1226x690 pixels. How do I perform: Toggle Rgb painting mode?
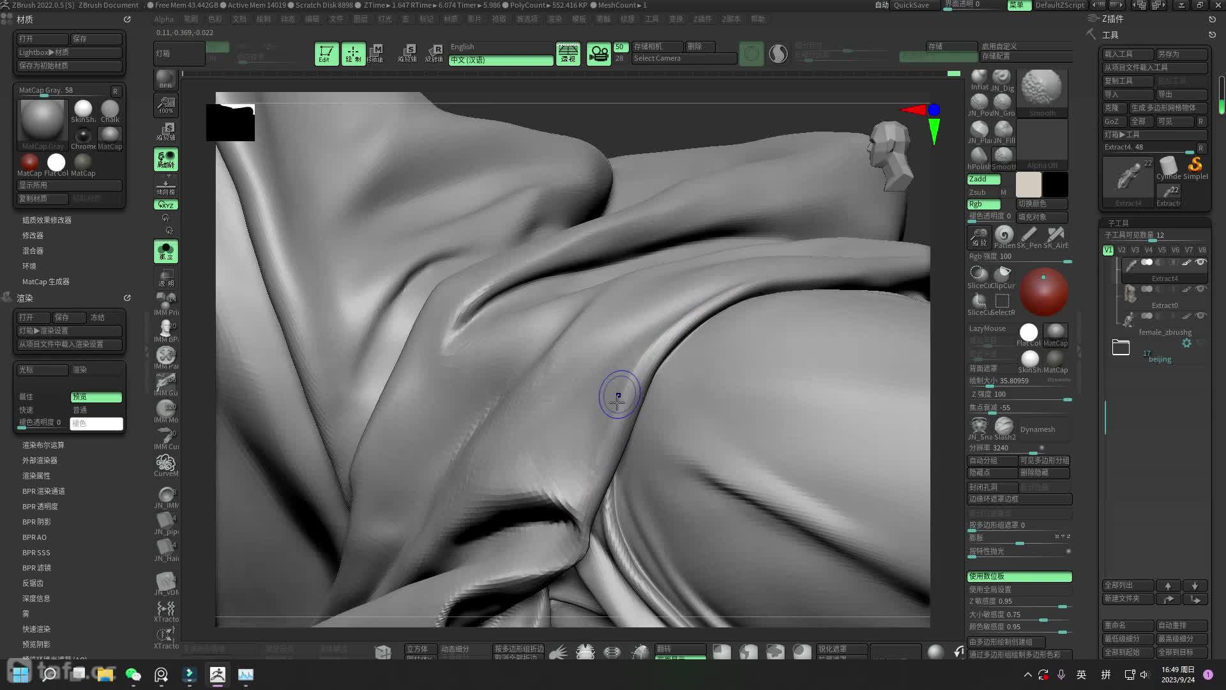(x=983, y=204)
